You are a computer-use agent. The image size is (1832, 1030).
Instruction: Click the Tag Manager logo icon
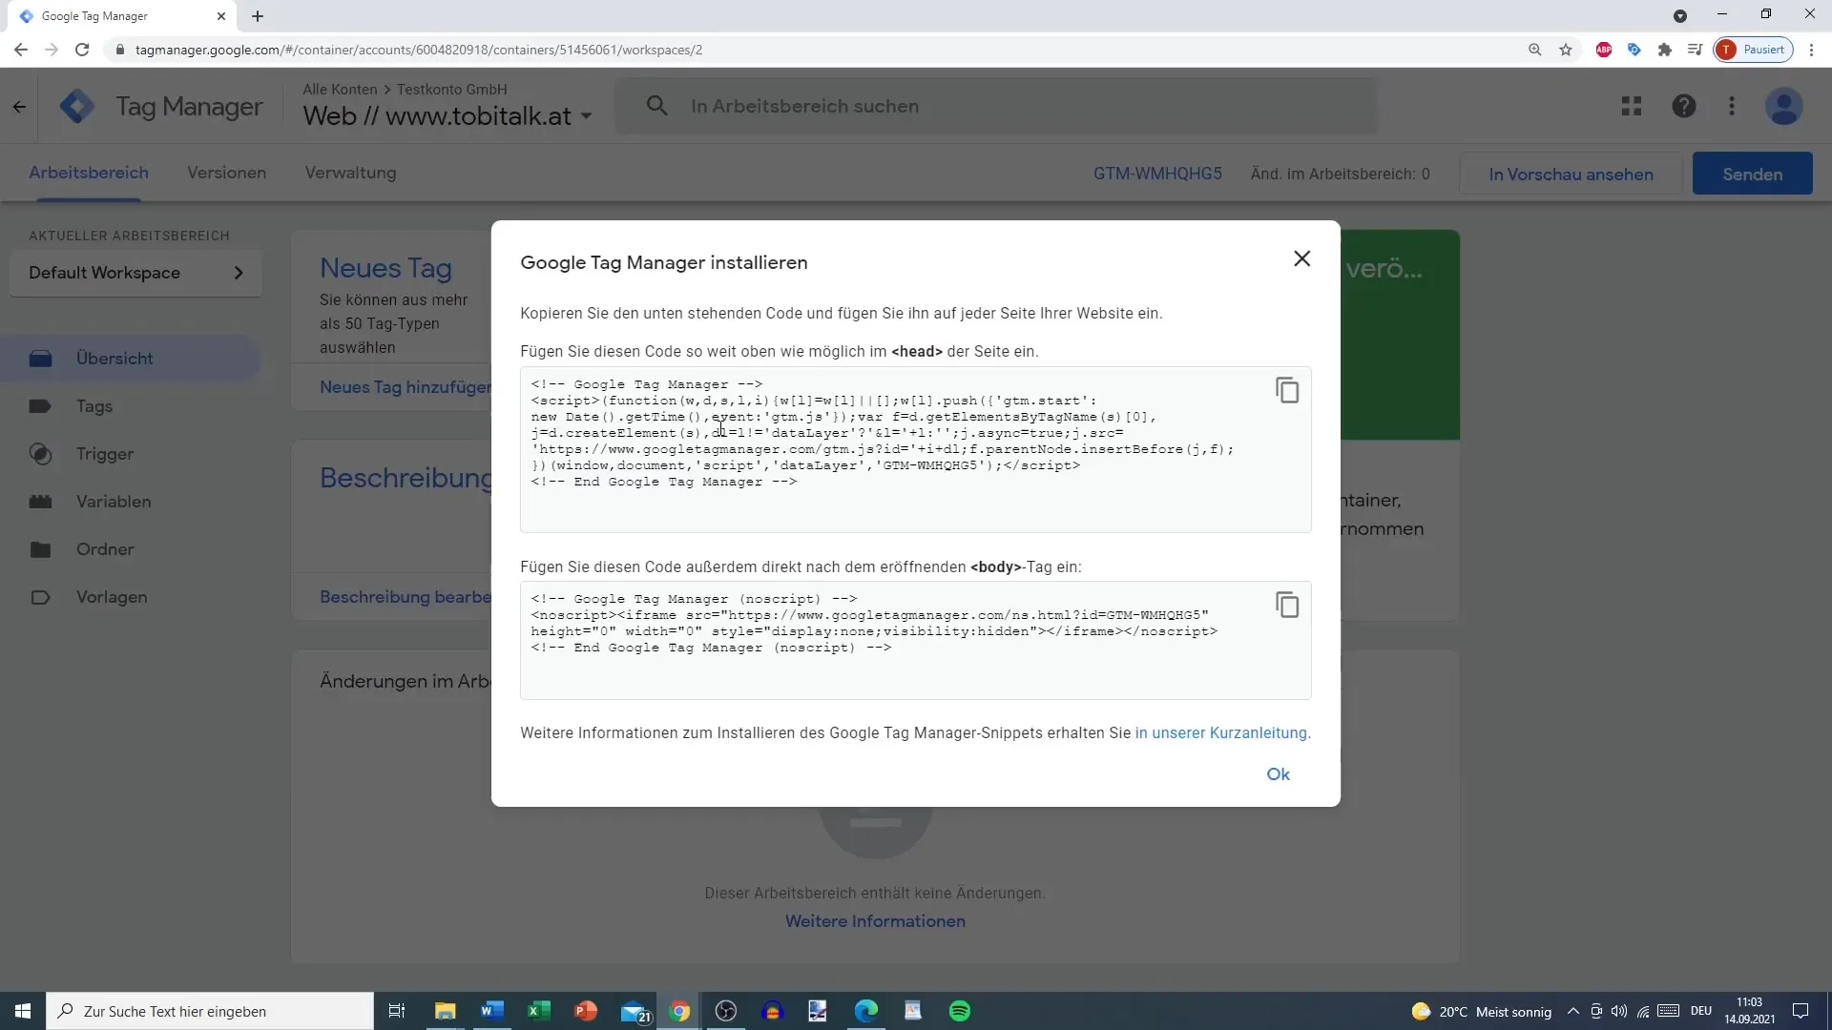[76, 106]
